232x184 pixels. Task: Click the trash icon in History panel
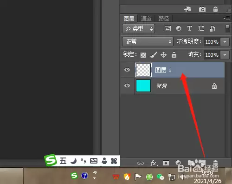215,9
